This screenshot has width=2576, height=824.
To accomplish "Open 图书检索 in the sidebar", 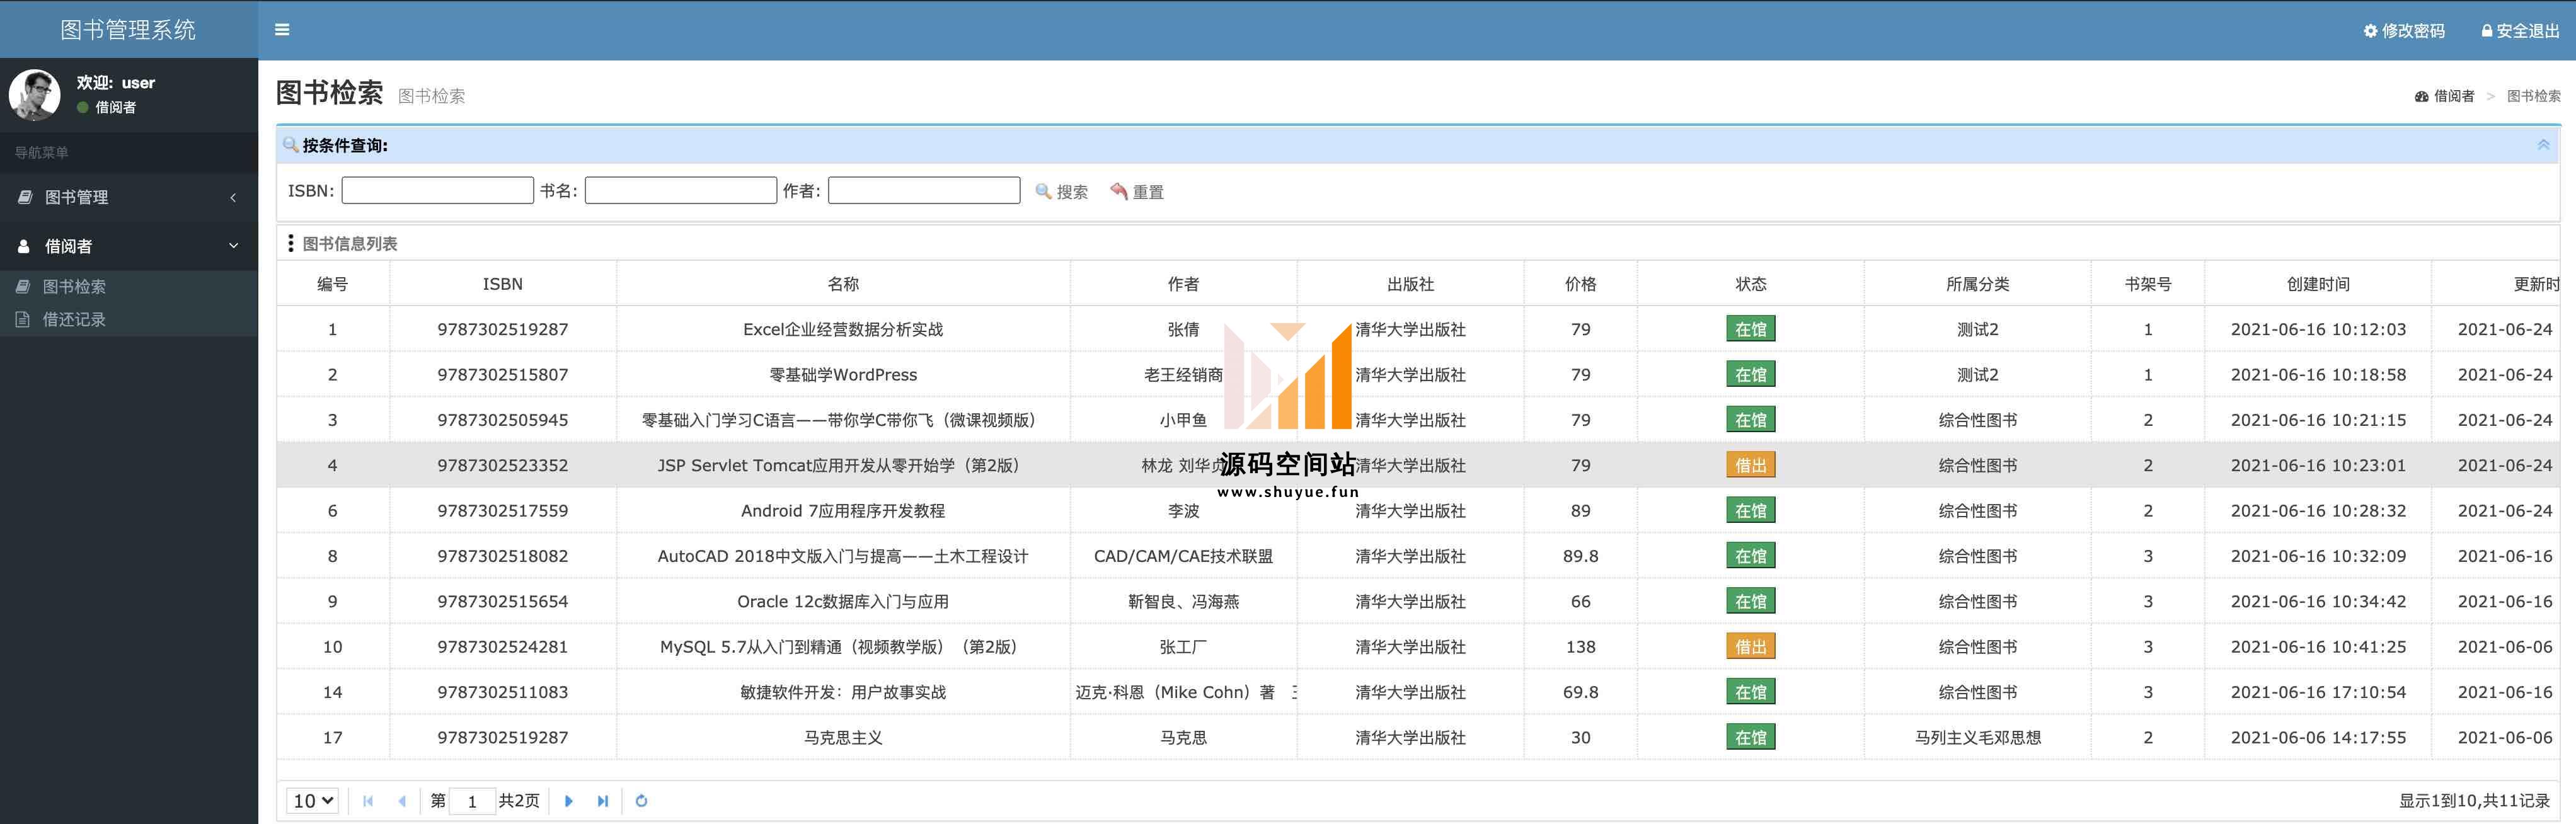I will coord(74,287).
